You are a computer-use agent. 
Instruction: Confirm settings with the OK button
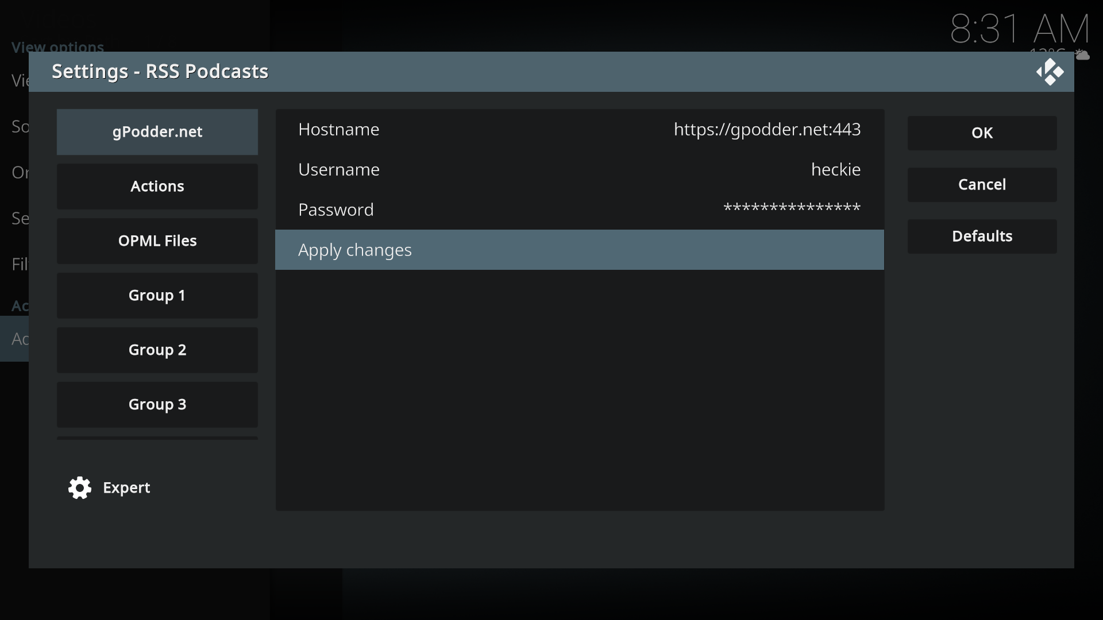point(982,133)
